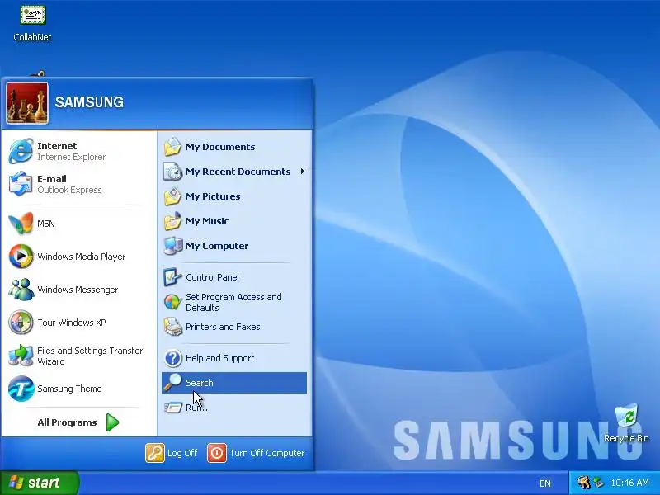Click the bold Internet label
The height and width of the screenshot is (495, 660).
tap(57, 146)
